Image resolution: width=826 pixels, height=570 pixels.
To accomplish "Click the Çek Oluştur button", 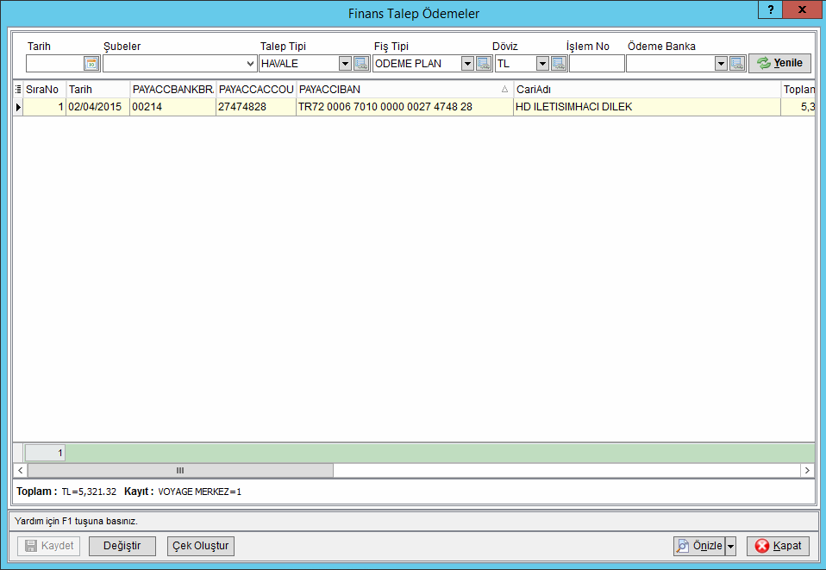I will 201,546.
